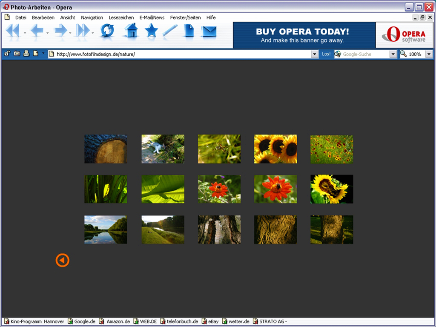Open the STRATO AG bookmark
This screenshot has width=436, height=327.
(270, 321)
